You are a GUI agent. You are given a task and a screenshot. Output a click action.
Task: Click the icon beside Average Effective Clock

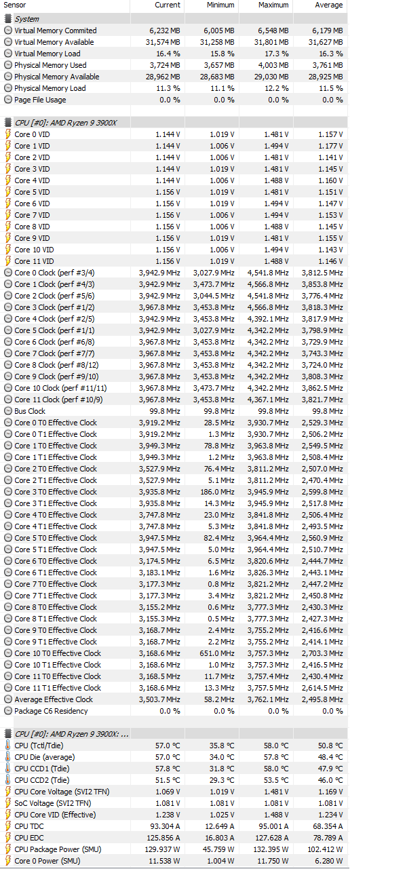click(8, 699)
